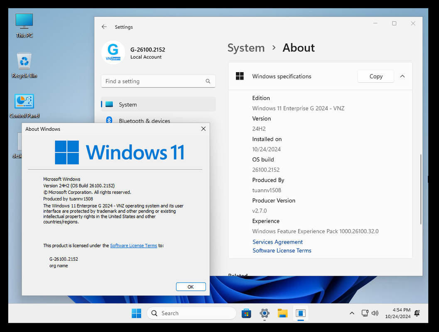This screenshot has height=332, width=439.
Task: Click OK in About Windows dialog
Action: pyautogui.click(x=191, y=287)
